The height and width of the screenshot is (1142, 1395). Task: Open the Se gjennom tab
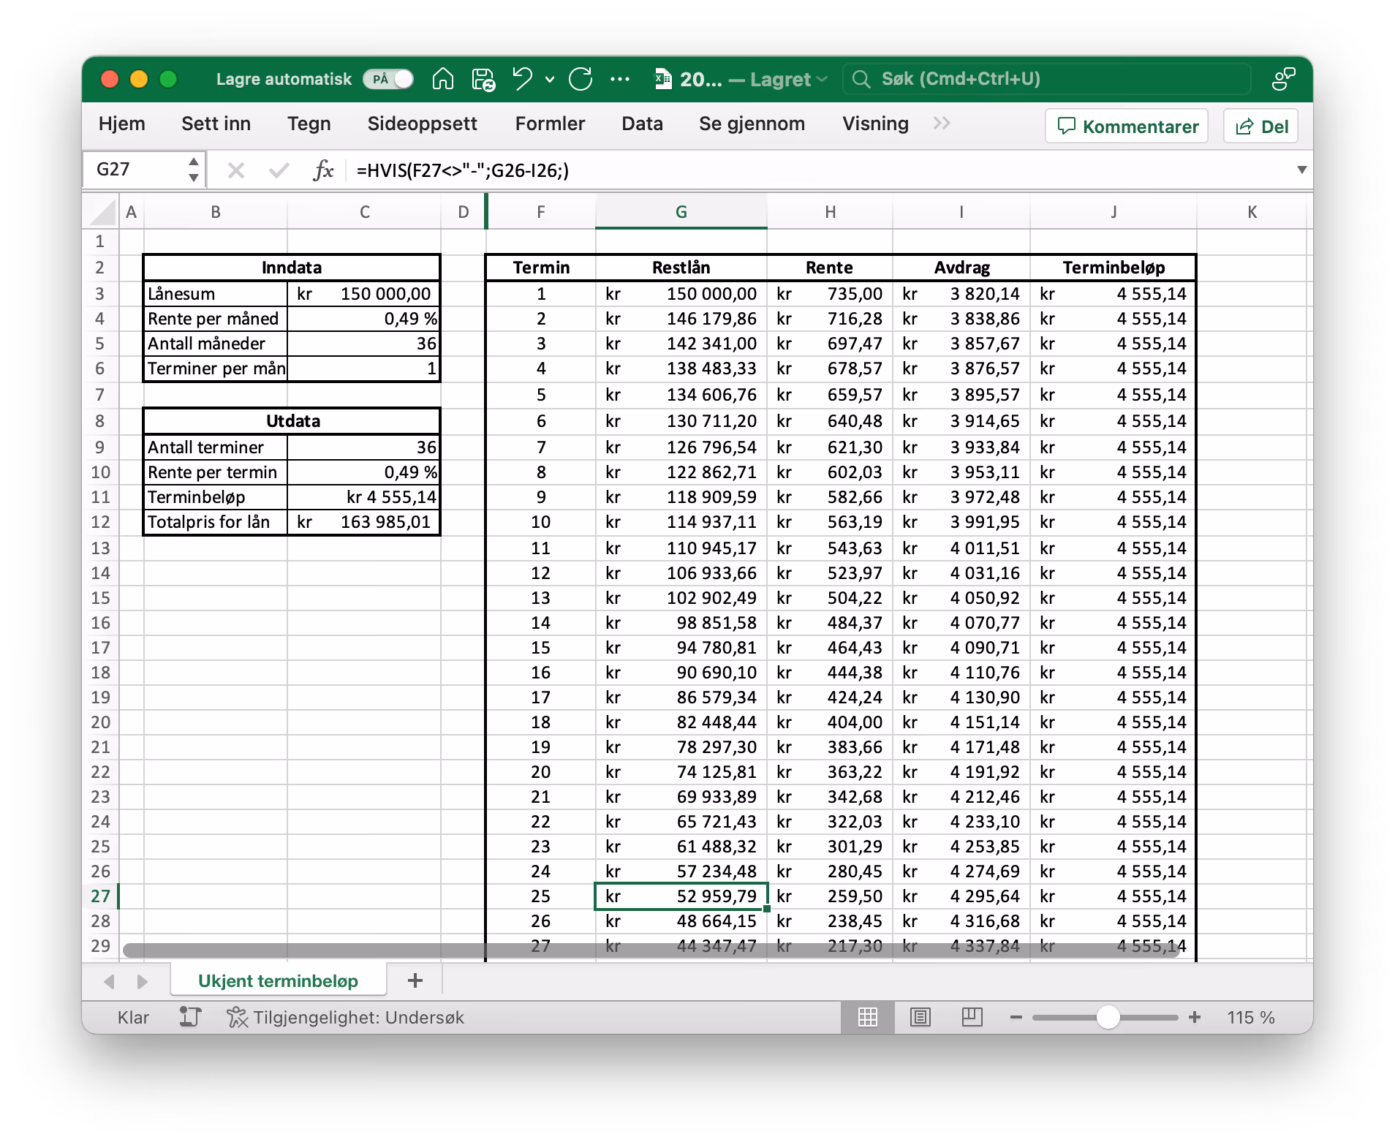tap(752, 124)
